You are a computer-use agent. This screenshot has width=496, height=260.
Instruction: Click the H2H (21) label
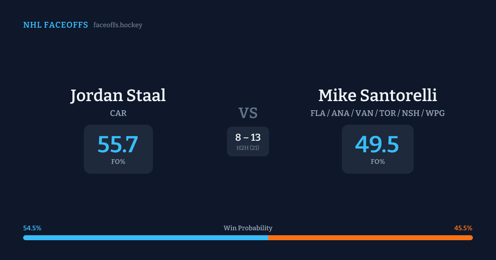(248, 148)
